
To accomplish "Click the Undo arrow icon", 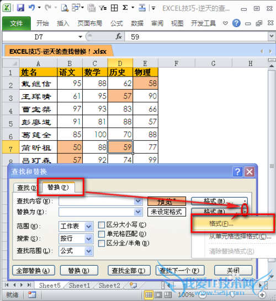I will (31, 8).
